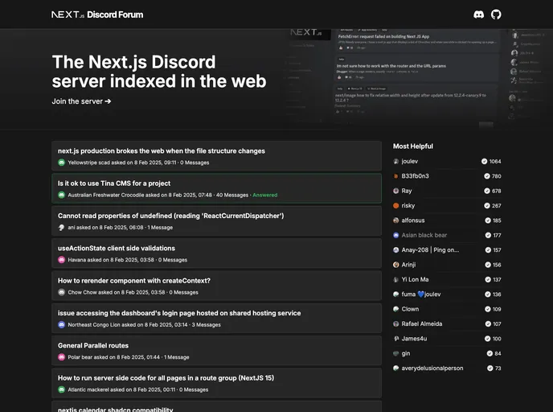Select averydelusionalperson in the Most Helpful list
Viewport: 553px width, 412px height.
click(432, 368)
